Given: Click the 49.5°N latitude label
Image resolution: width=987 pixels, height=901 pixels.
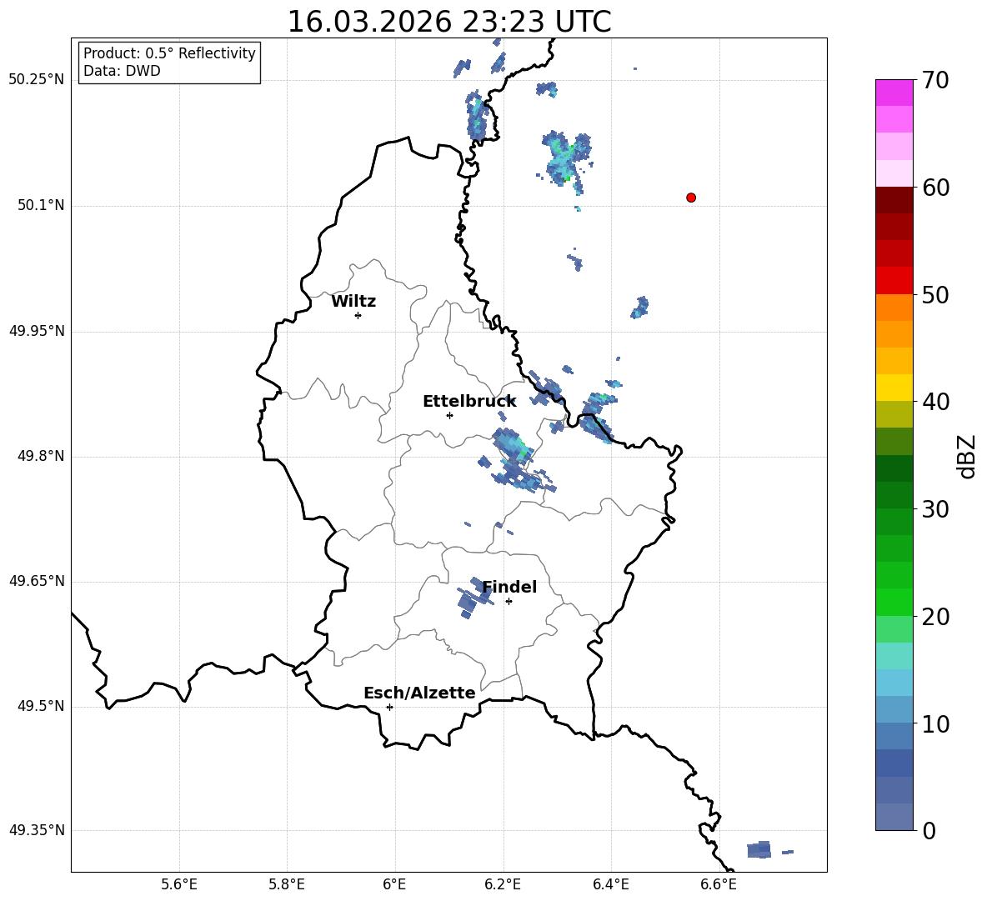Looking at the screenshot, I should [41, 706].
